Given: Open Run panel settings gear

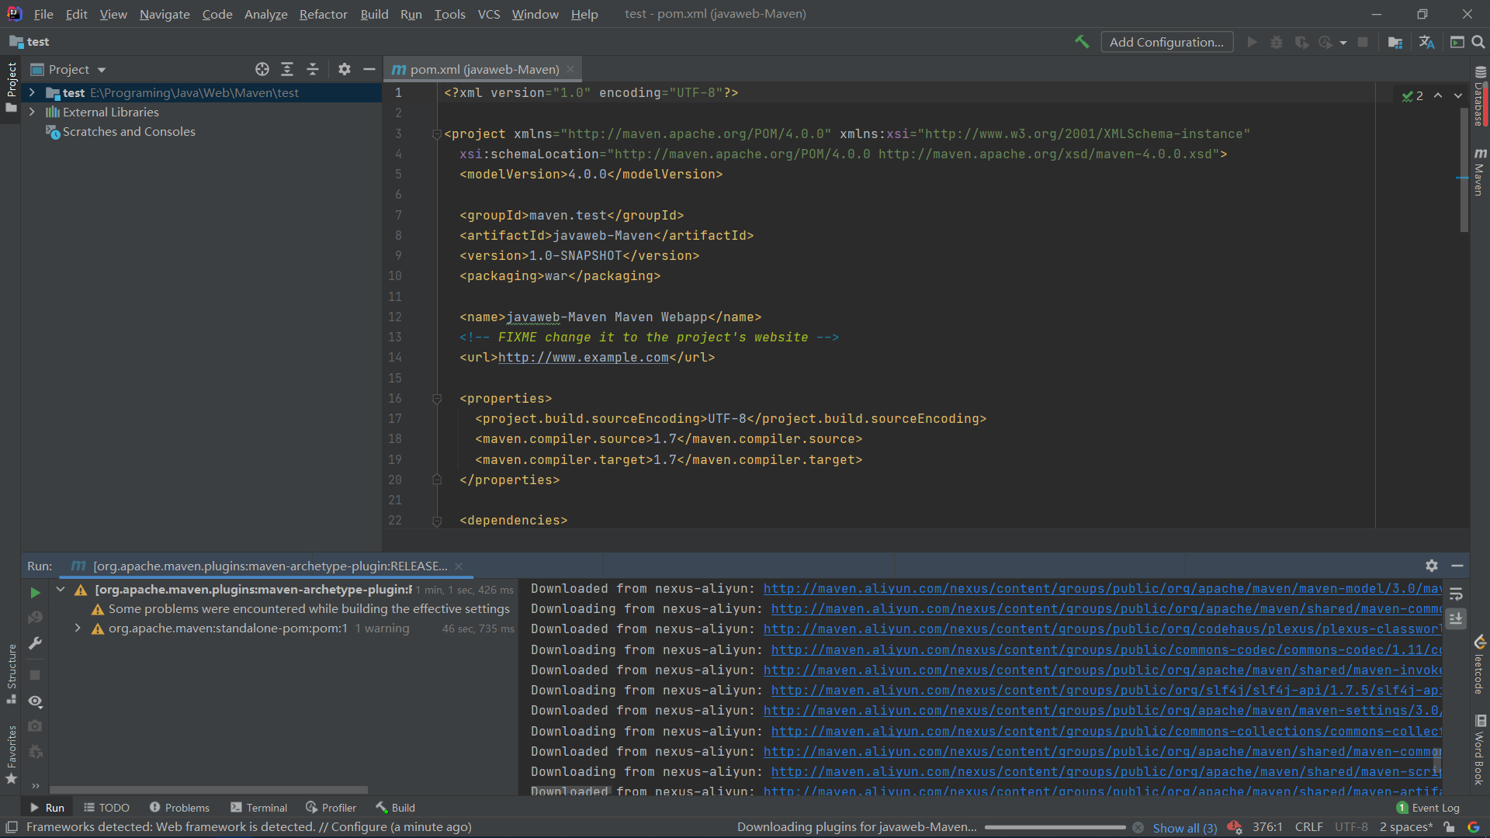Looking at the screenshot, I should tap(1432, 566).
